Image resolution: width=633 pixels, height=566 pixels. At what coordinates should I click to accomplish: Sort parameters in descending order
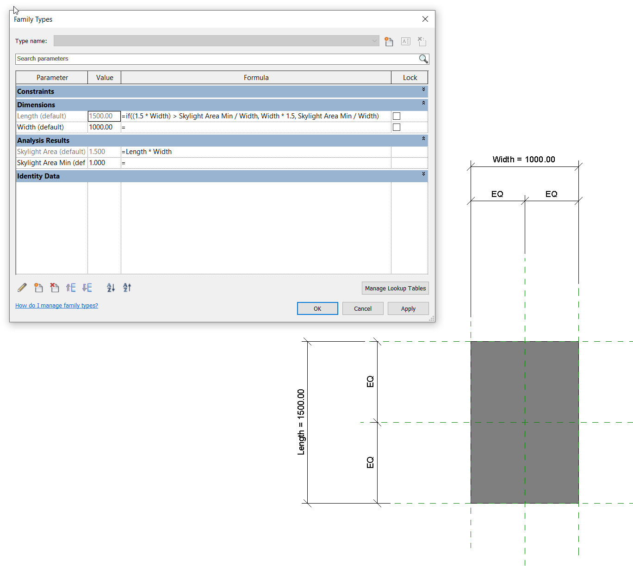(x=127, y=288)
